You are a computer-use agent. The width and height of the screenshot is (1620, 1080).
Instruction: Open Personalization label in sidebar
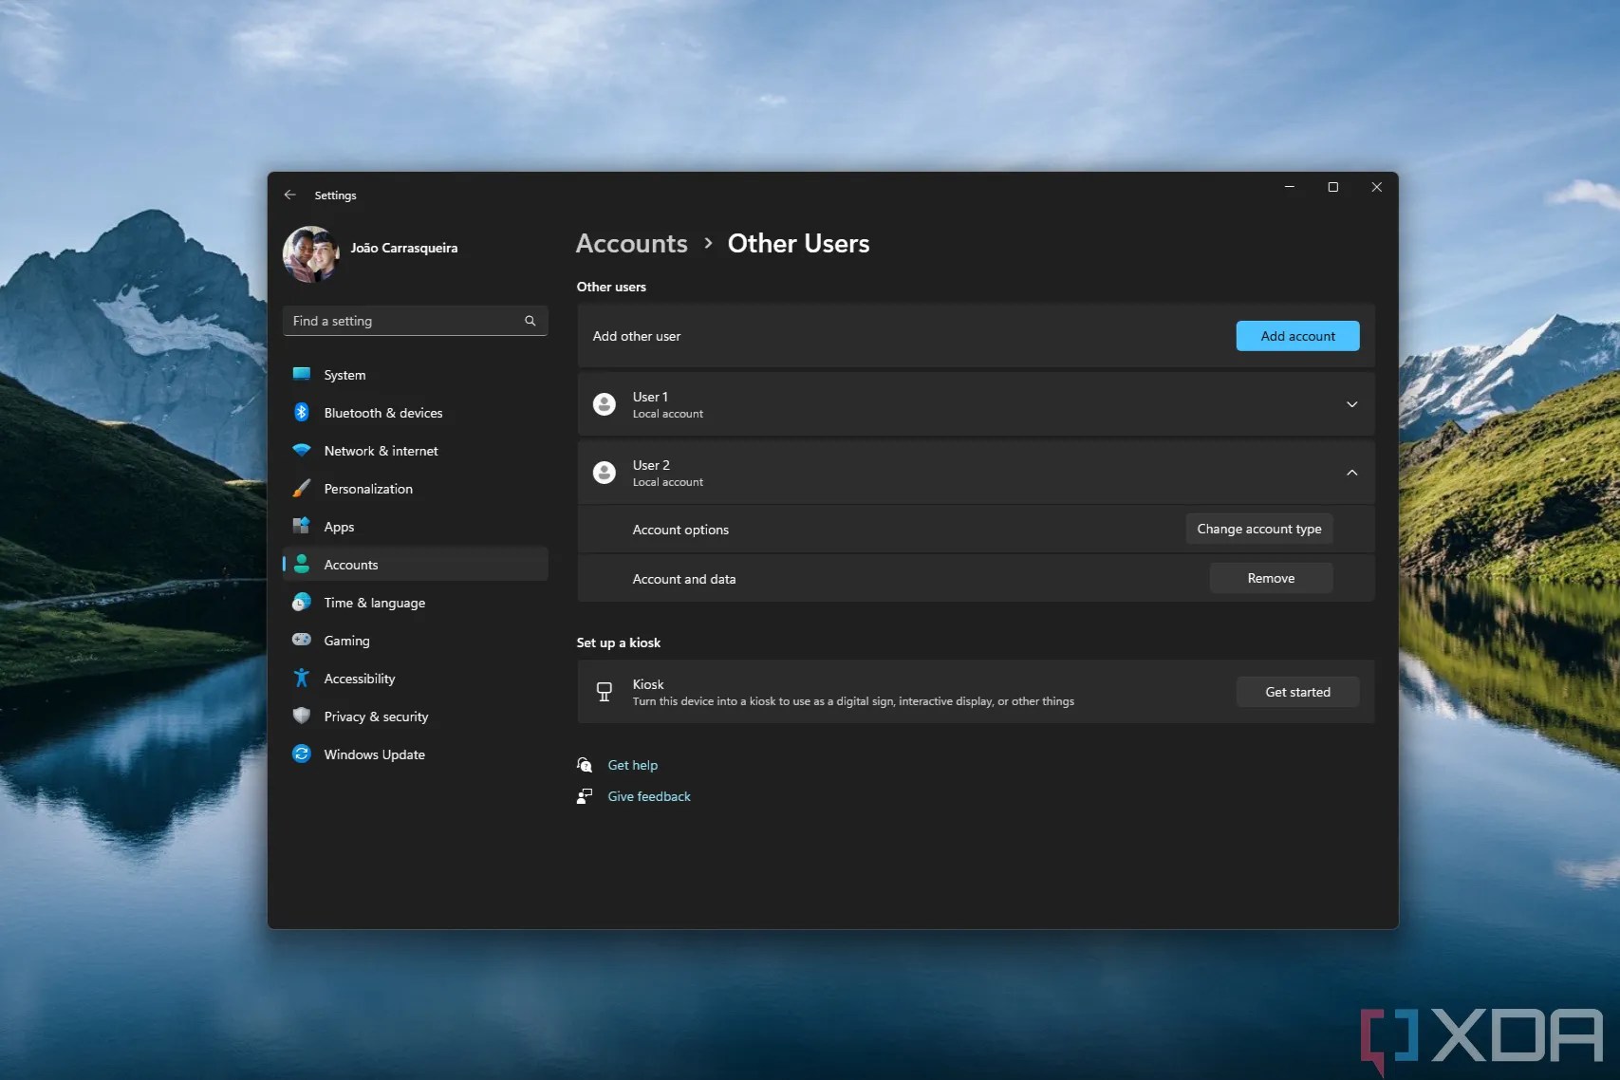(x=368, y=489)
